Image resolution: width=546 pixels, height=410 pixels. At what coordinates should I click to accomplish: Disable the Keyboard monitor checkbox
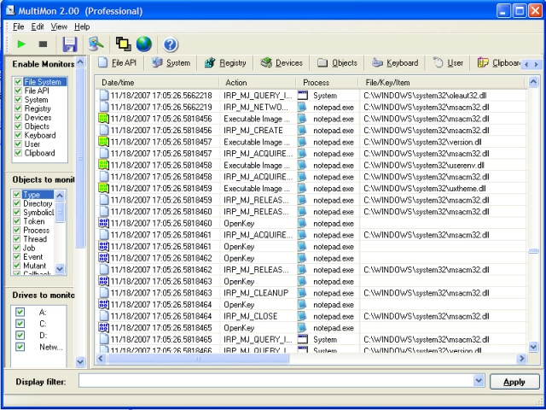(18, 135)
